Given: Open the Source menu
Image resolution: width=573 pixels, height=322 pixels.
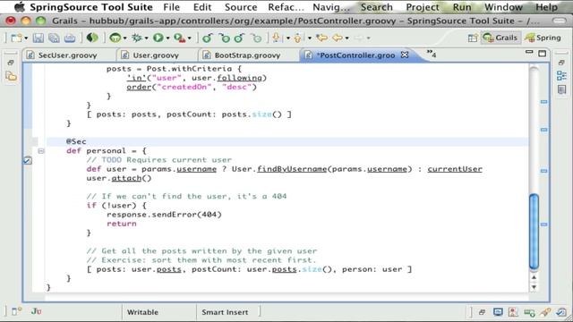Looking at the screenshot, I should 241,7.
